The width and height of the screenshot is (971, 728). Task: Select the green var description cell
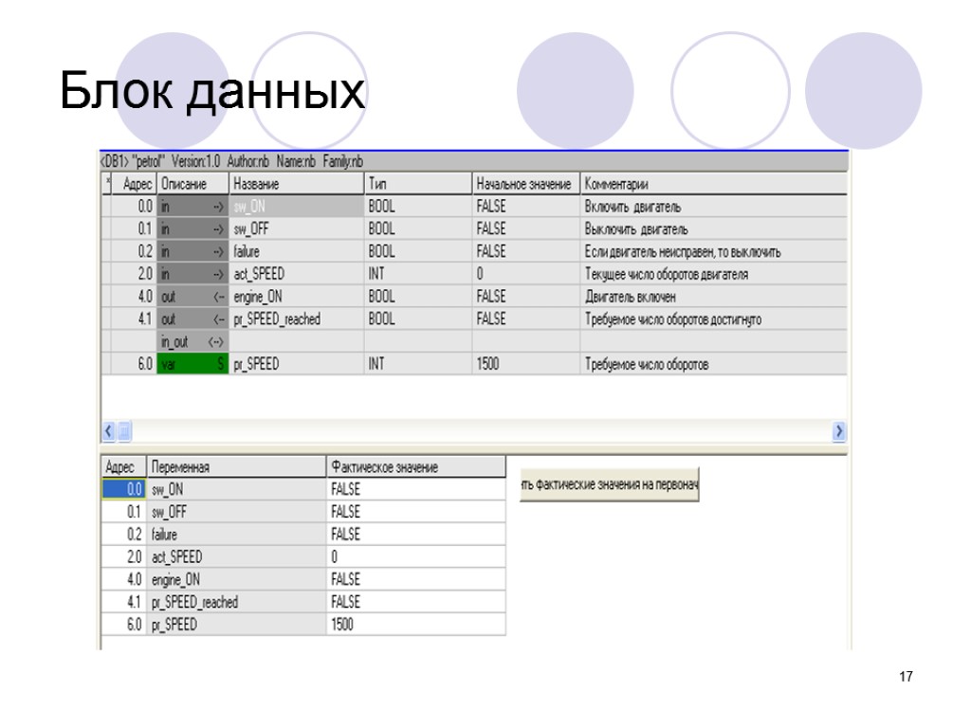[192, 364]
